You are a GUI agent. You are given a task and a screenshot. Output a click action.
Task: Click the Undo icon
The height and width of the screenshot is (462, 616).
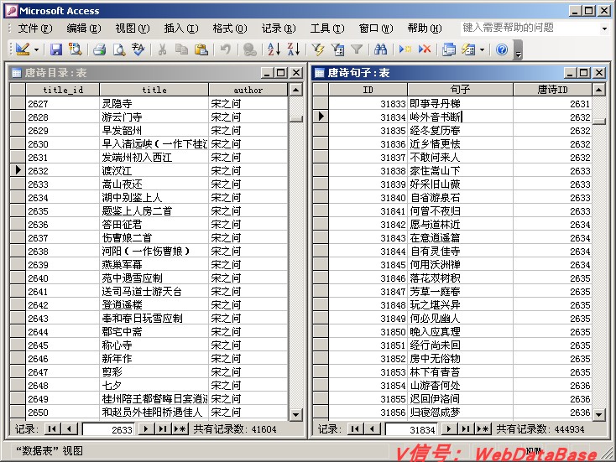225,49
